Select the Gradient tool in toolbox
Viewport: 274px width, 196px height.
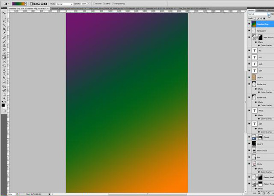[x=4, y=57]
